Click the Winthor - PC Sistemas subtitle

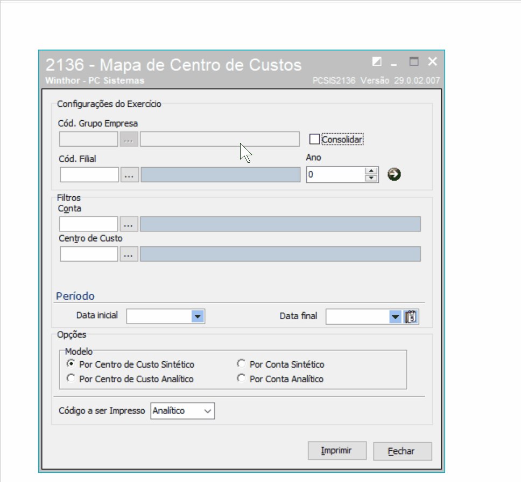[95, 80]
